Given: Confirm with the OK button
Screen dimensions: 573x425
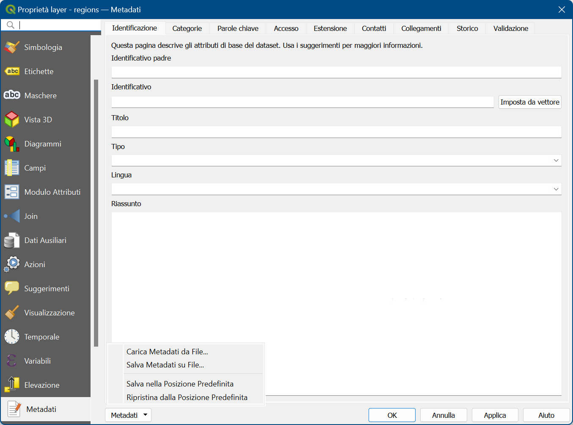Looking at the screenshot, I should pyautogui.click(x=392, y=415).
